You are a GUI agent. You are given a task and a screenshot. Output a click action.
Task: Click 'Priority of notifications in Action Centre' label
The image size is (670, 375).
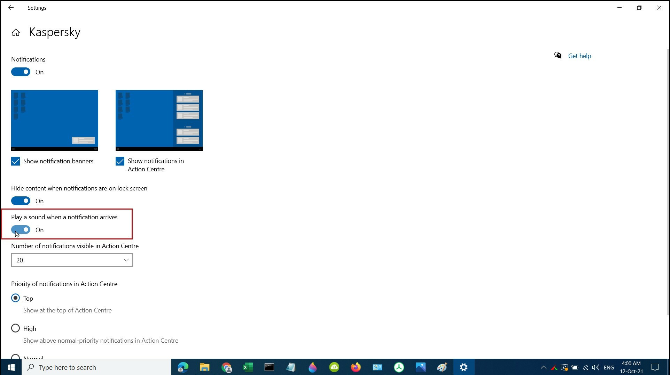64,284
